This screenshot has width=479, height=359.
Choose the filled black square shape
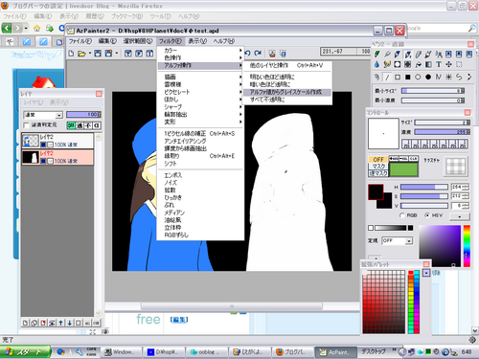[x=408, y=77]
